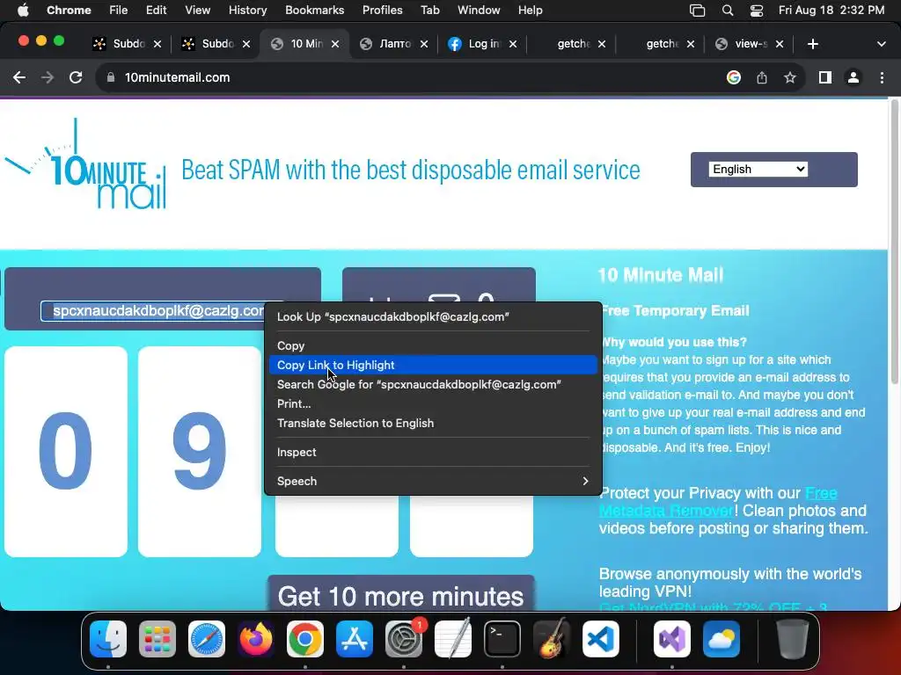This screenshot has width=901, height=675.
Task: Select Copy in the context menu
Action: (433, 345)
